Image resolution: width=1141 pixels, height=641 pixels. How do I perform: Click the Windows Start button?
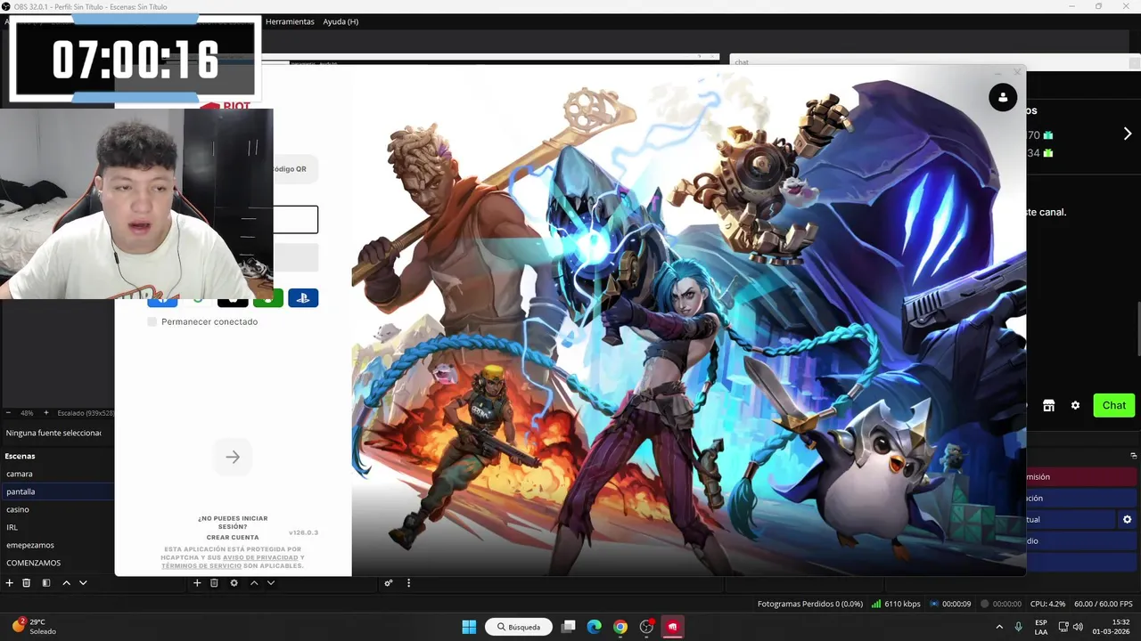tap(469, 627)
